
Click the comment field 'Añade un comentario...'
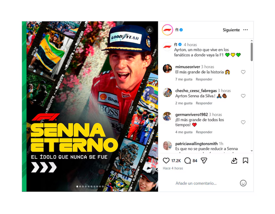click(196, 183)
